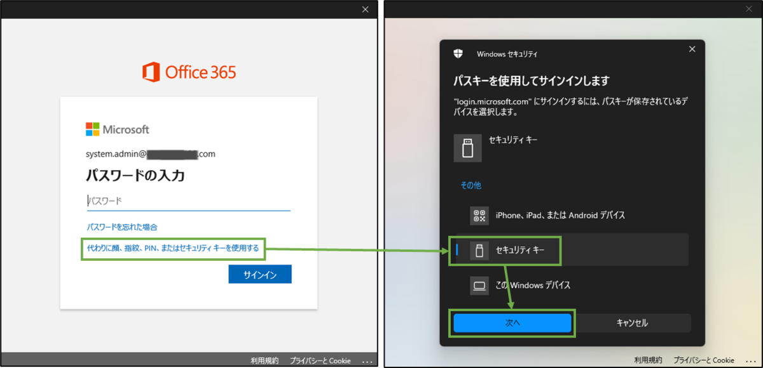Screen dimensions: 763x368
Task: Click the USB key icon in the options list
Action: (x=479, y=251)
